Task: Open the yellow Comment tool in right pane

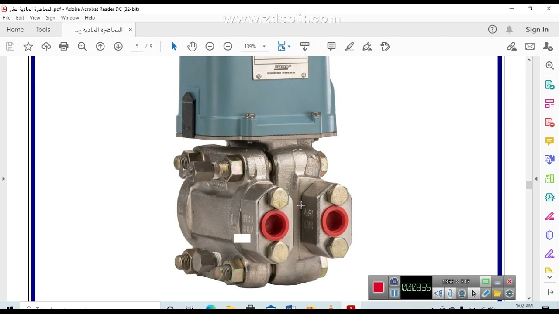Action: [x=550, y=141]
